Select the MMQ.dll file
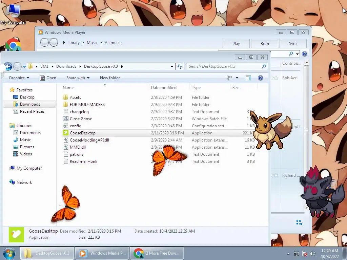 pyautogui.click(x=78, y=147)
